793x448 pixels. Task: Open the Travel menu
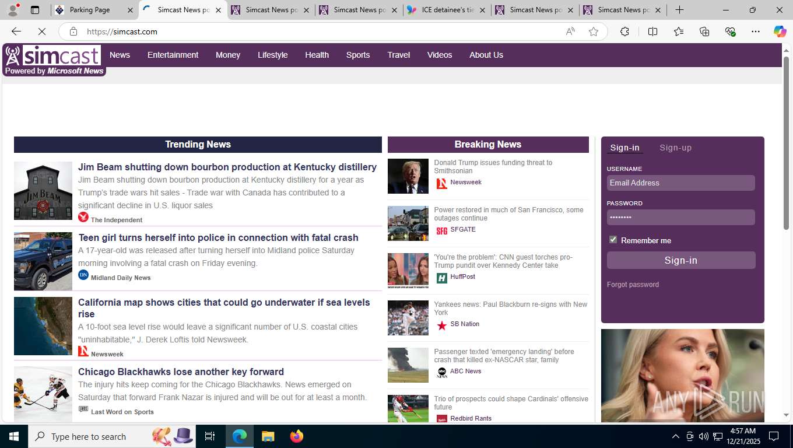click(399, 55)
